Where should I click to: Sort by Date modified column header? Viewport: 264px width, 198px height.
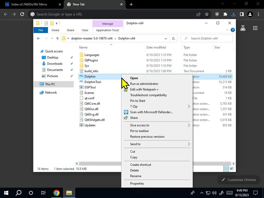[x=156, y=47]
